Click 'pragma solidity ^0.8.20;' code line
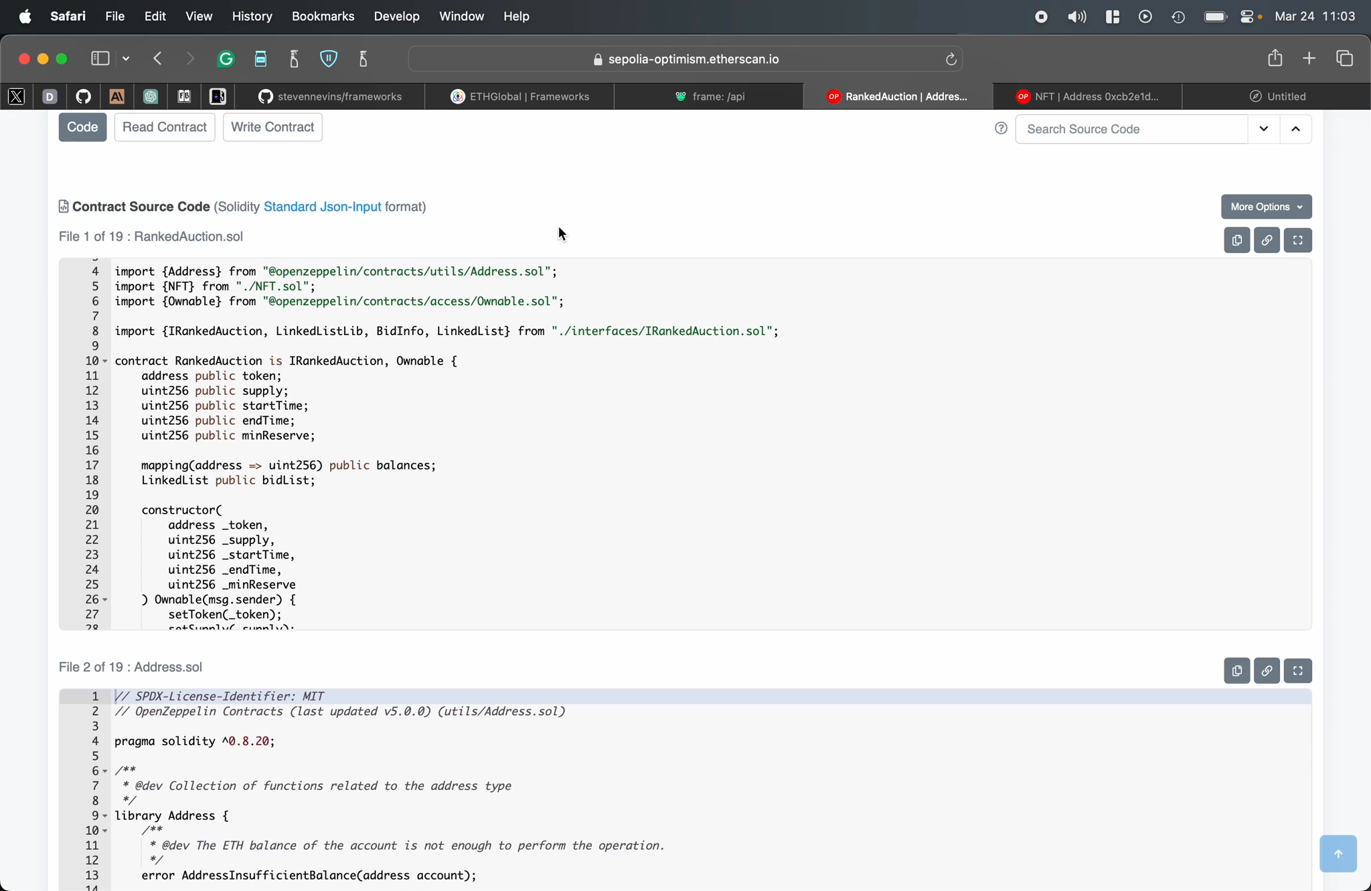This screenshot has width=1371, height=891. [x=195, y=741]
